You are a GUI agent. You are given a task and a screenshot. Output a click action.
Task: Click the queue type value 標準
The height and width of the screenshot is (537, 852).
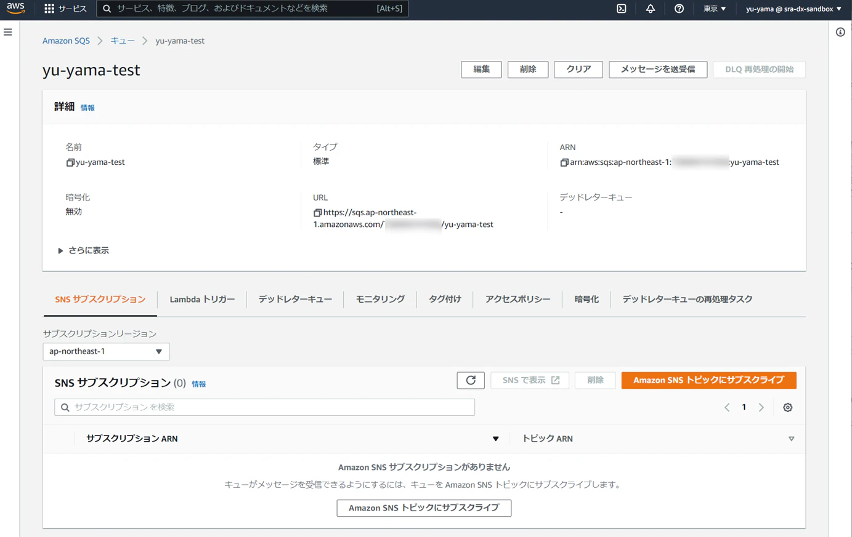(x=321, y=162)
